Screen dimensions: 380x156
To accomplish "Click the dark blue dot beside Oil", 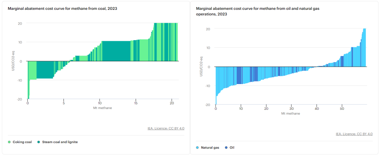I will pyautogui.click(x=226, y=147).
